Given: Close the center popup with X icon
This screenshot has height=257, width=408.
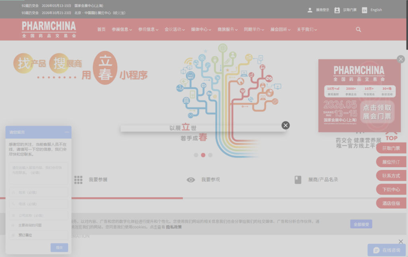Looking at the screenshot, I should pyautogui.click(x=285, y=125).
